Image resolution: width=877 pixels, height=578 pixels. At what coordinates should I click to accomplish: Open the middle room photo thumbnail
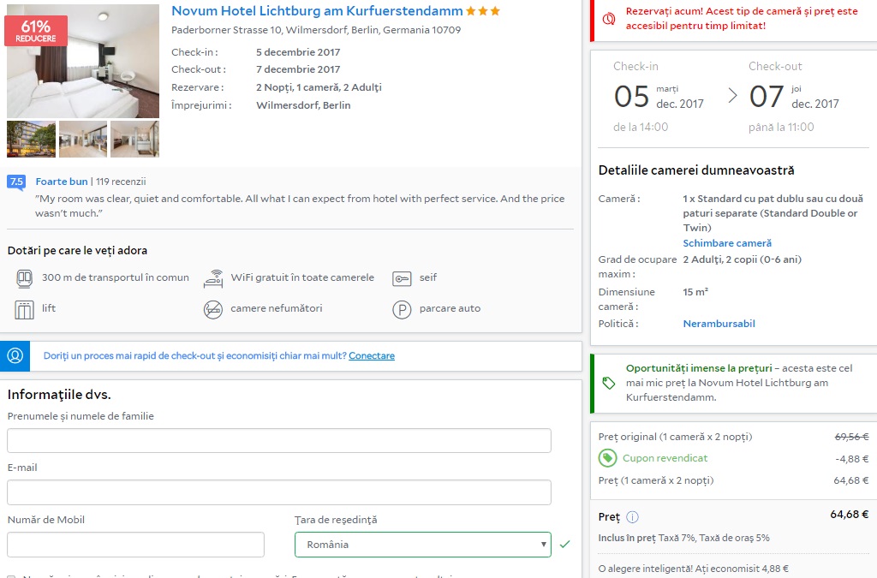(x=83, y=140)
